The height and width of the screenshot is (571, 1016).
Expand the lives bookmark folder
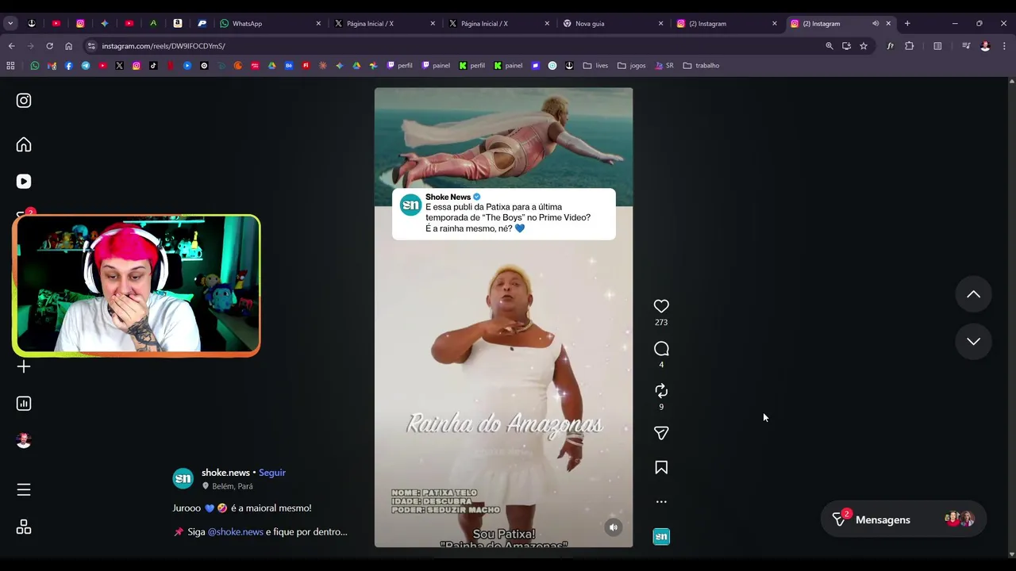point(596,66)
